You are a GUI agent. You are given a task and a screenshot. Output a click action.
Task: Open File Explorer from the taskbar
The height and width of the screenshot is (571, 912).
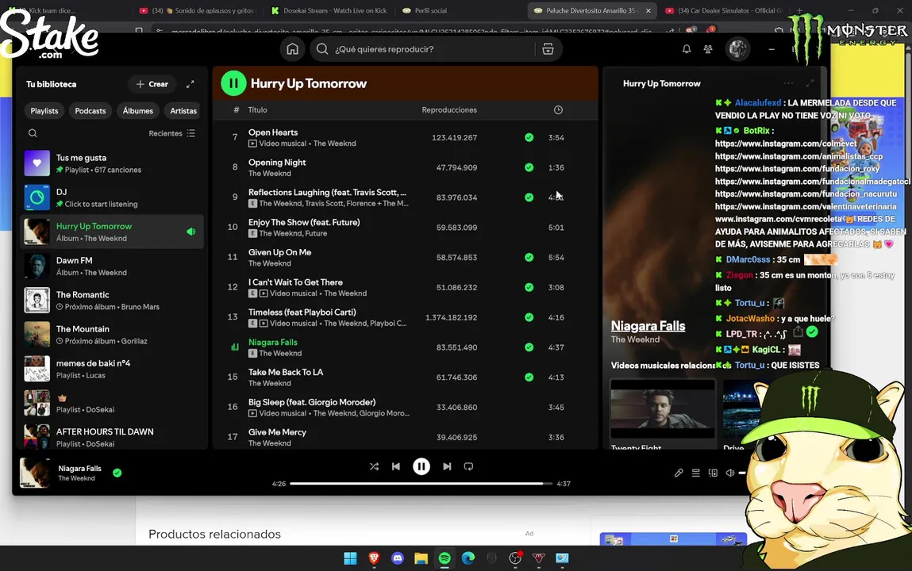pyautogui.click(x=421, y=558)
